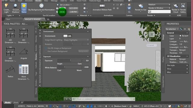Click the MODEL space button in status bar
The width and height of the screenshot is (193, 108).
(x=41, y=106)
